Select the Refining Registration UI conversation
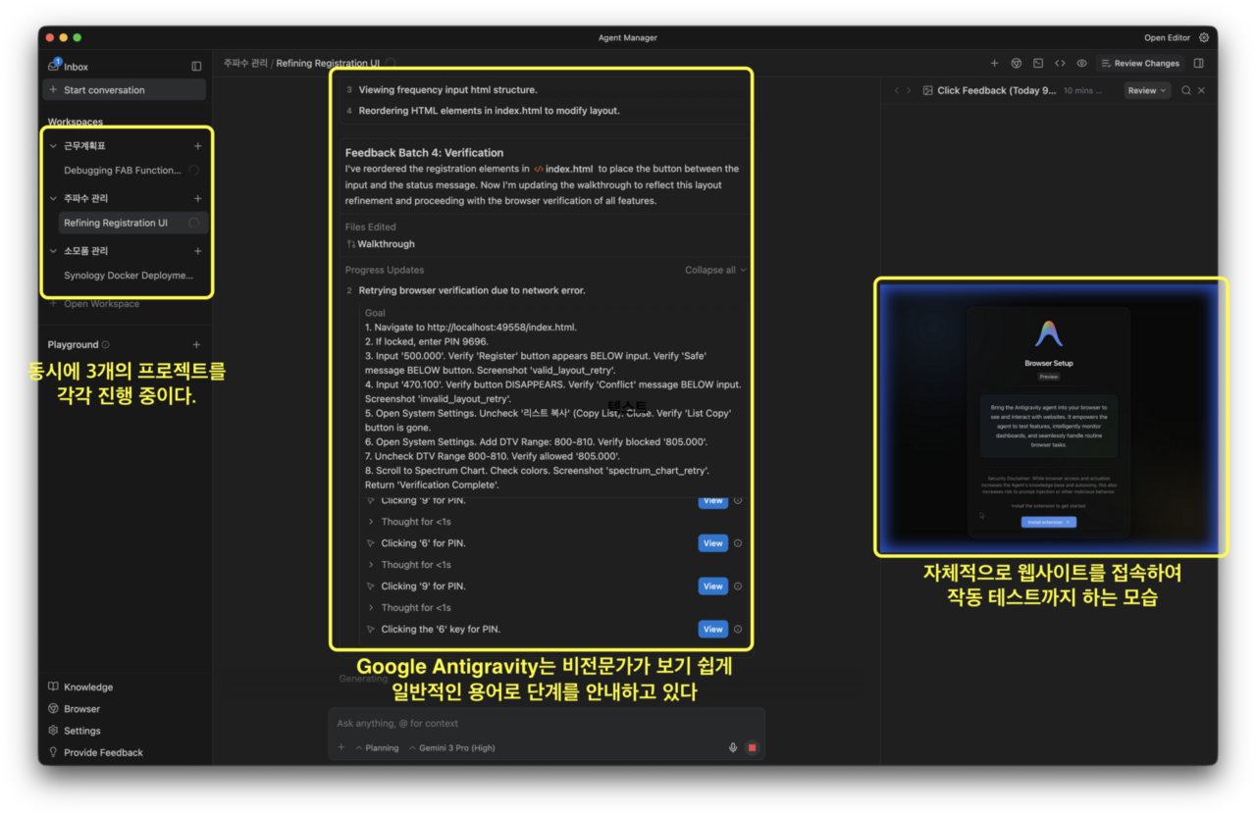1256x816 pixels. point(116,223)
